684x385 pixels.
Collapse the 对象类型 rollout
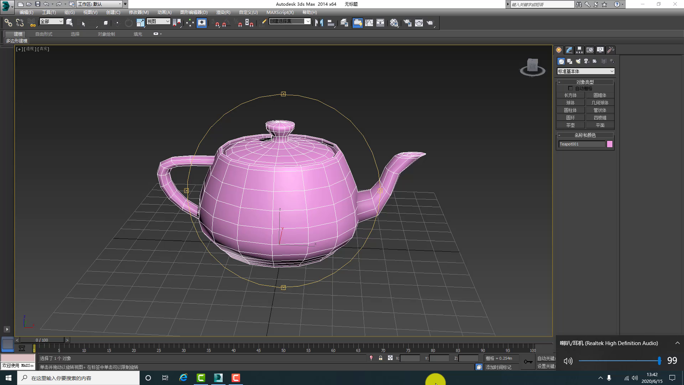[585, 82]
